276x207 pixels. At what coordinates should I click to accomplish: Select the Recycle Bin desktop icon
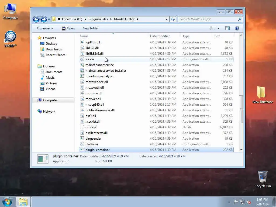[263, 179]
